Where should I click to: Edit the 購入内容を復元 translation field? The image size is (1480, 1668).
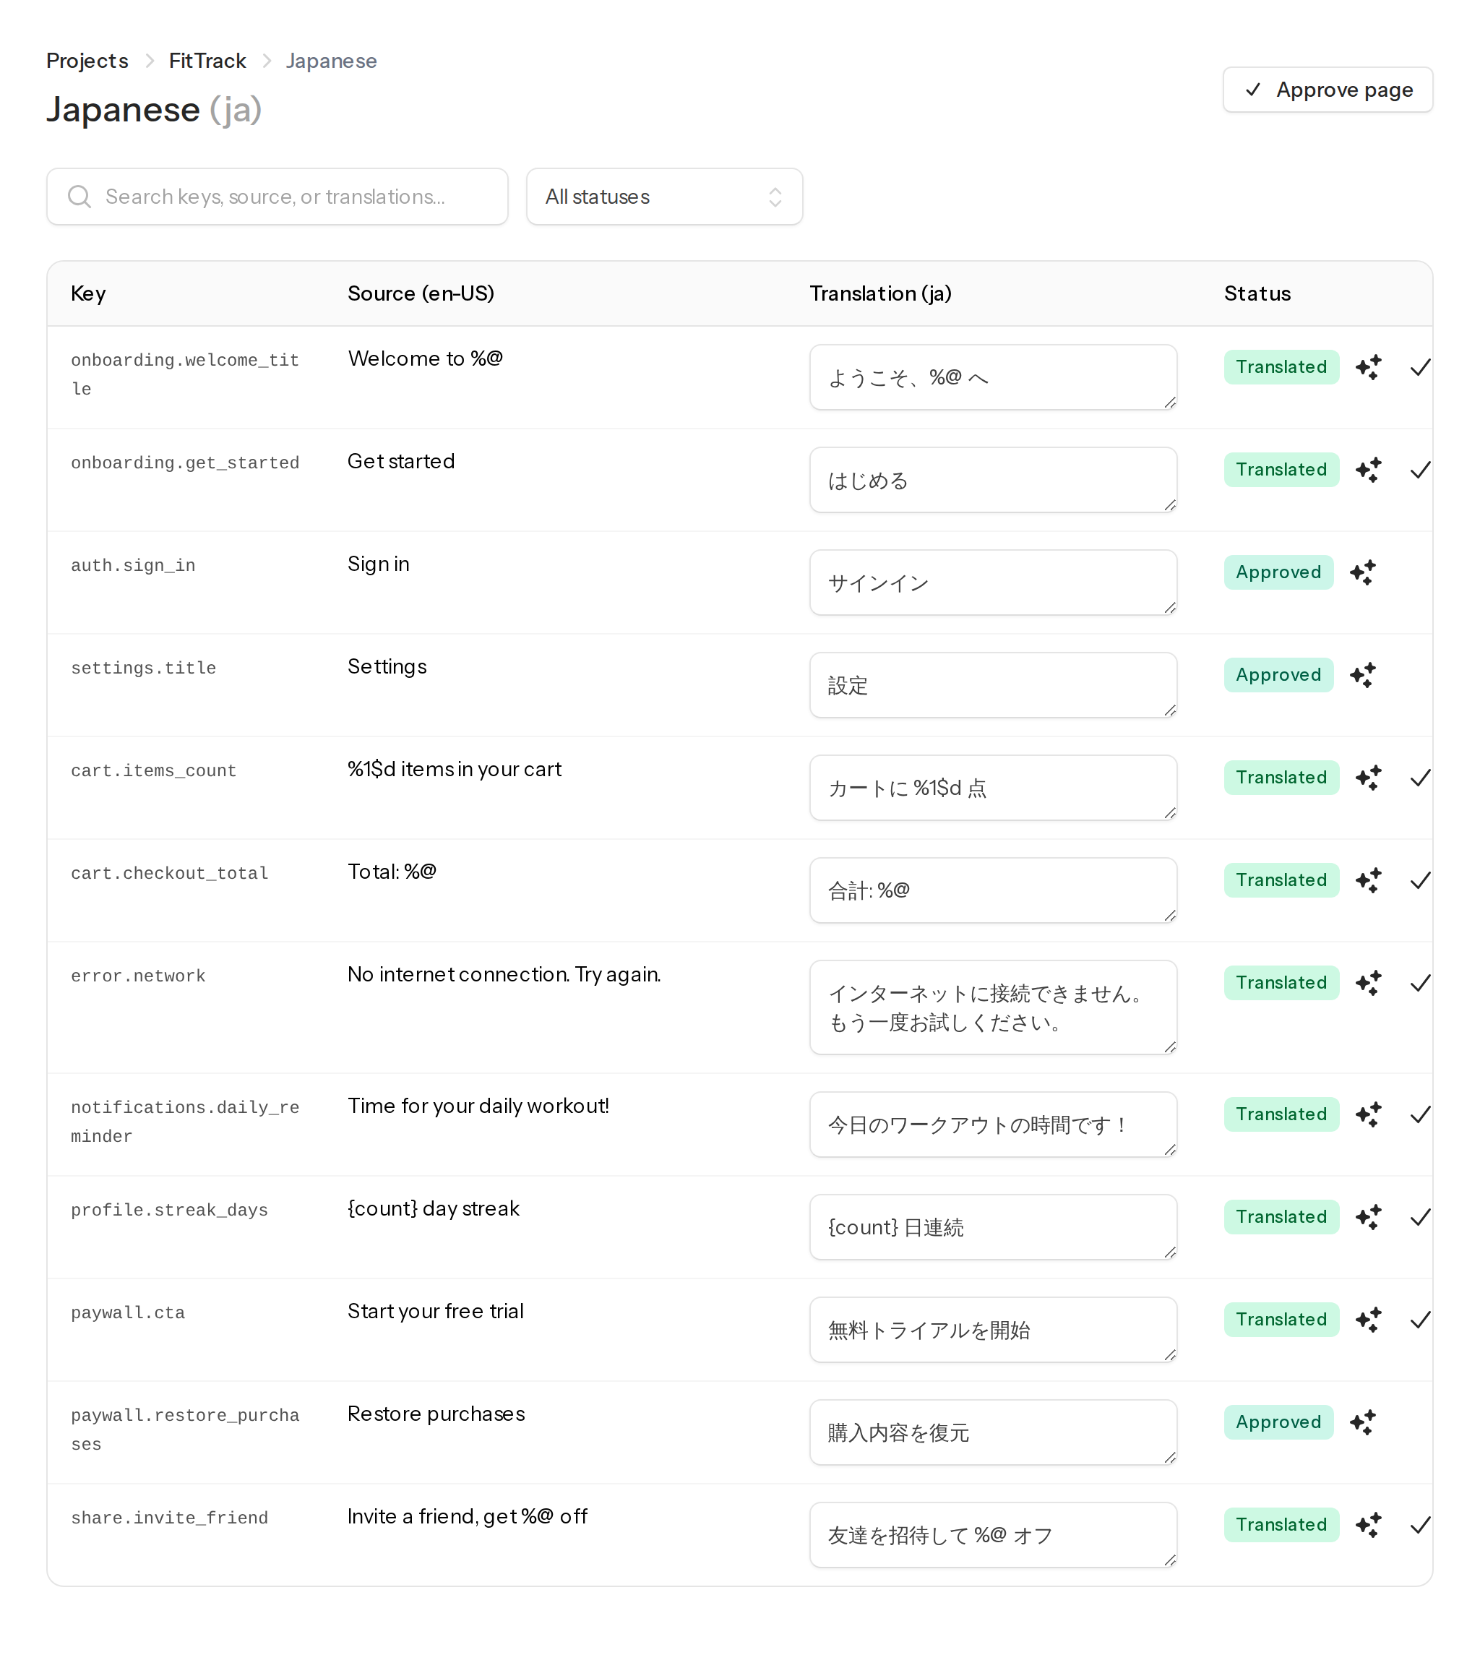pos(993,1432)
